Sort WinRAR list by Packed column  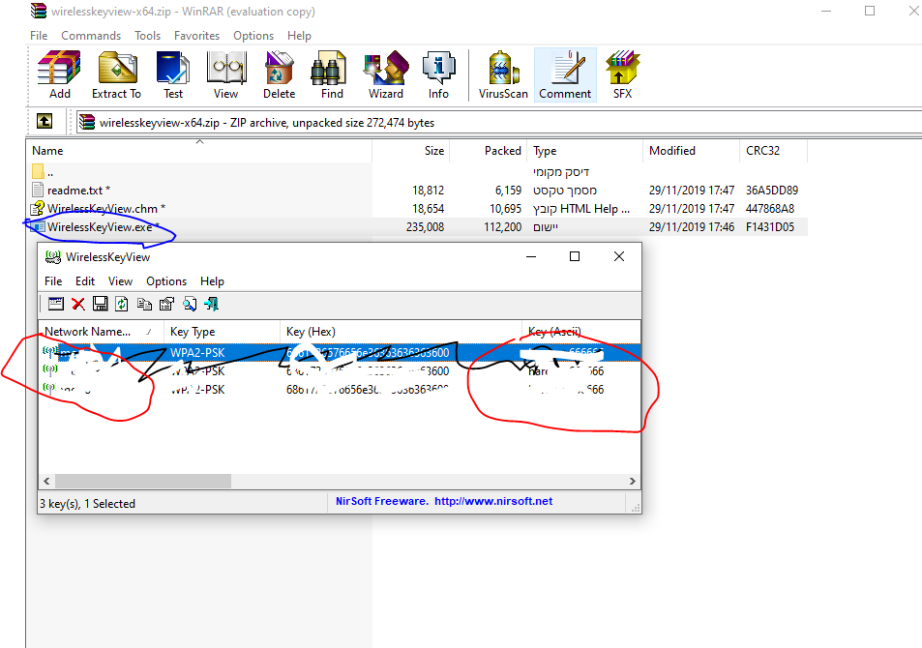pyautogui.click(x=488, y=151)
